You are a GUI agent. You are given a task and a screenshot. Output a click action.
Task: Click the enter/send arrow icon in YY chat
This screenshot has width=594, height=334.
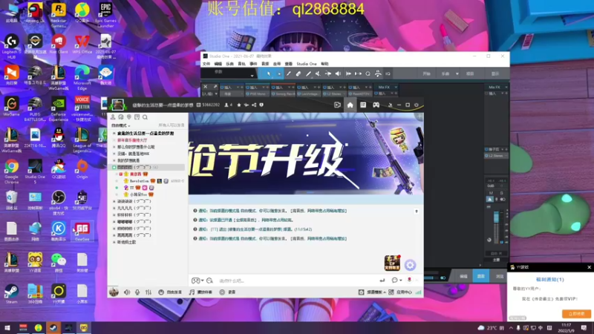click(382, 281)
